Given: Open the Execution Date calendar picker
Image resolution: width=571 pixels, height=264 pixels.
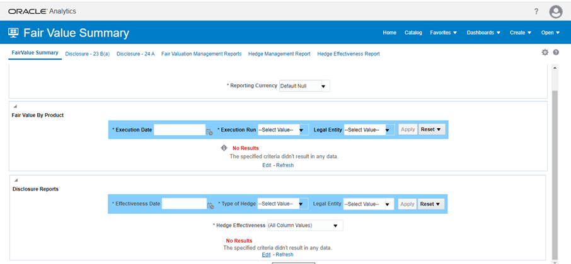Looking at the screenshot, I should 209,132.
